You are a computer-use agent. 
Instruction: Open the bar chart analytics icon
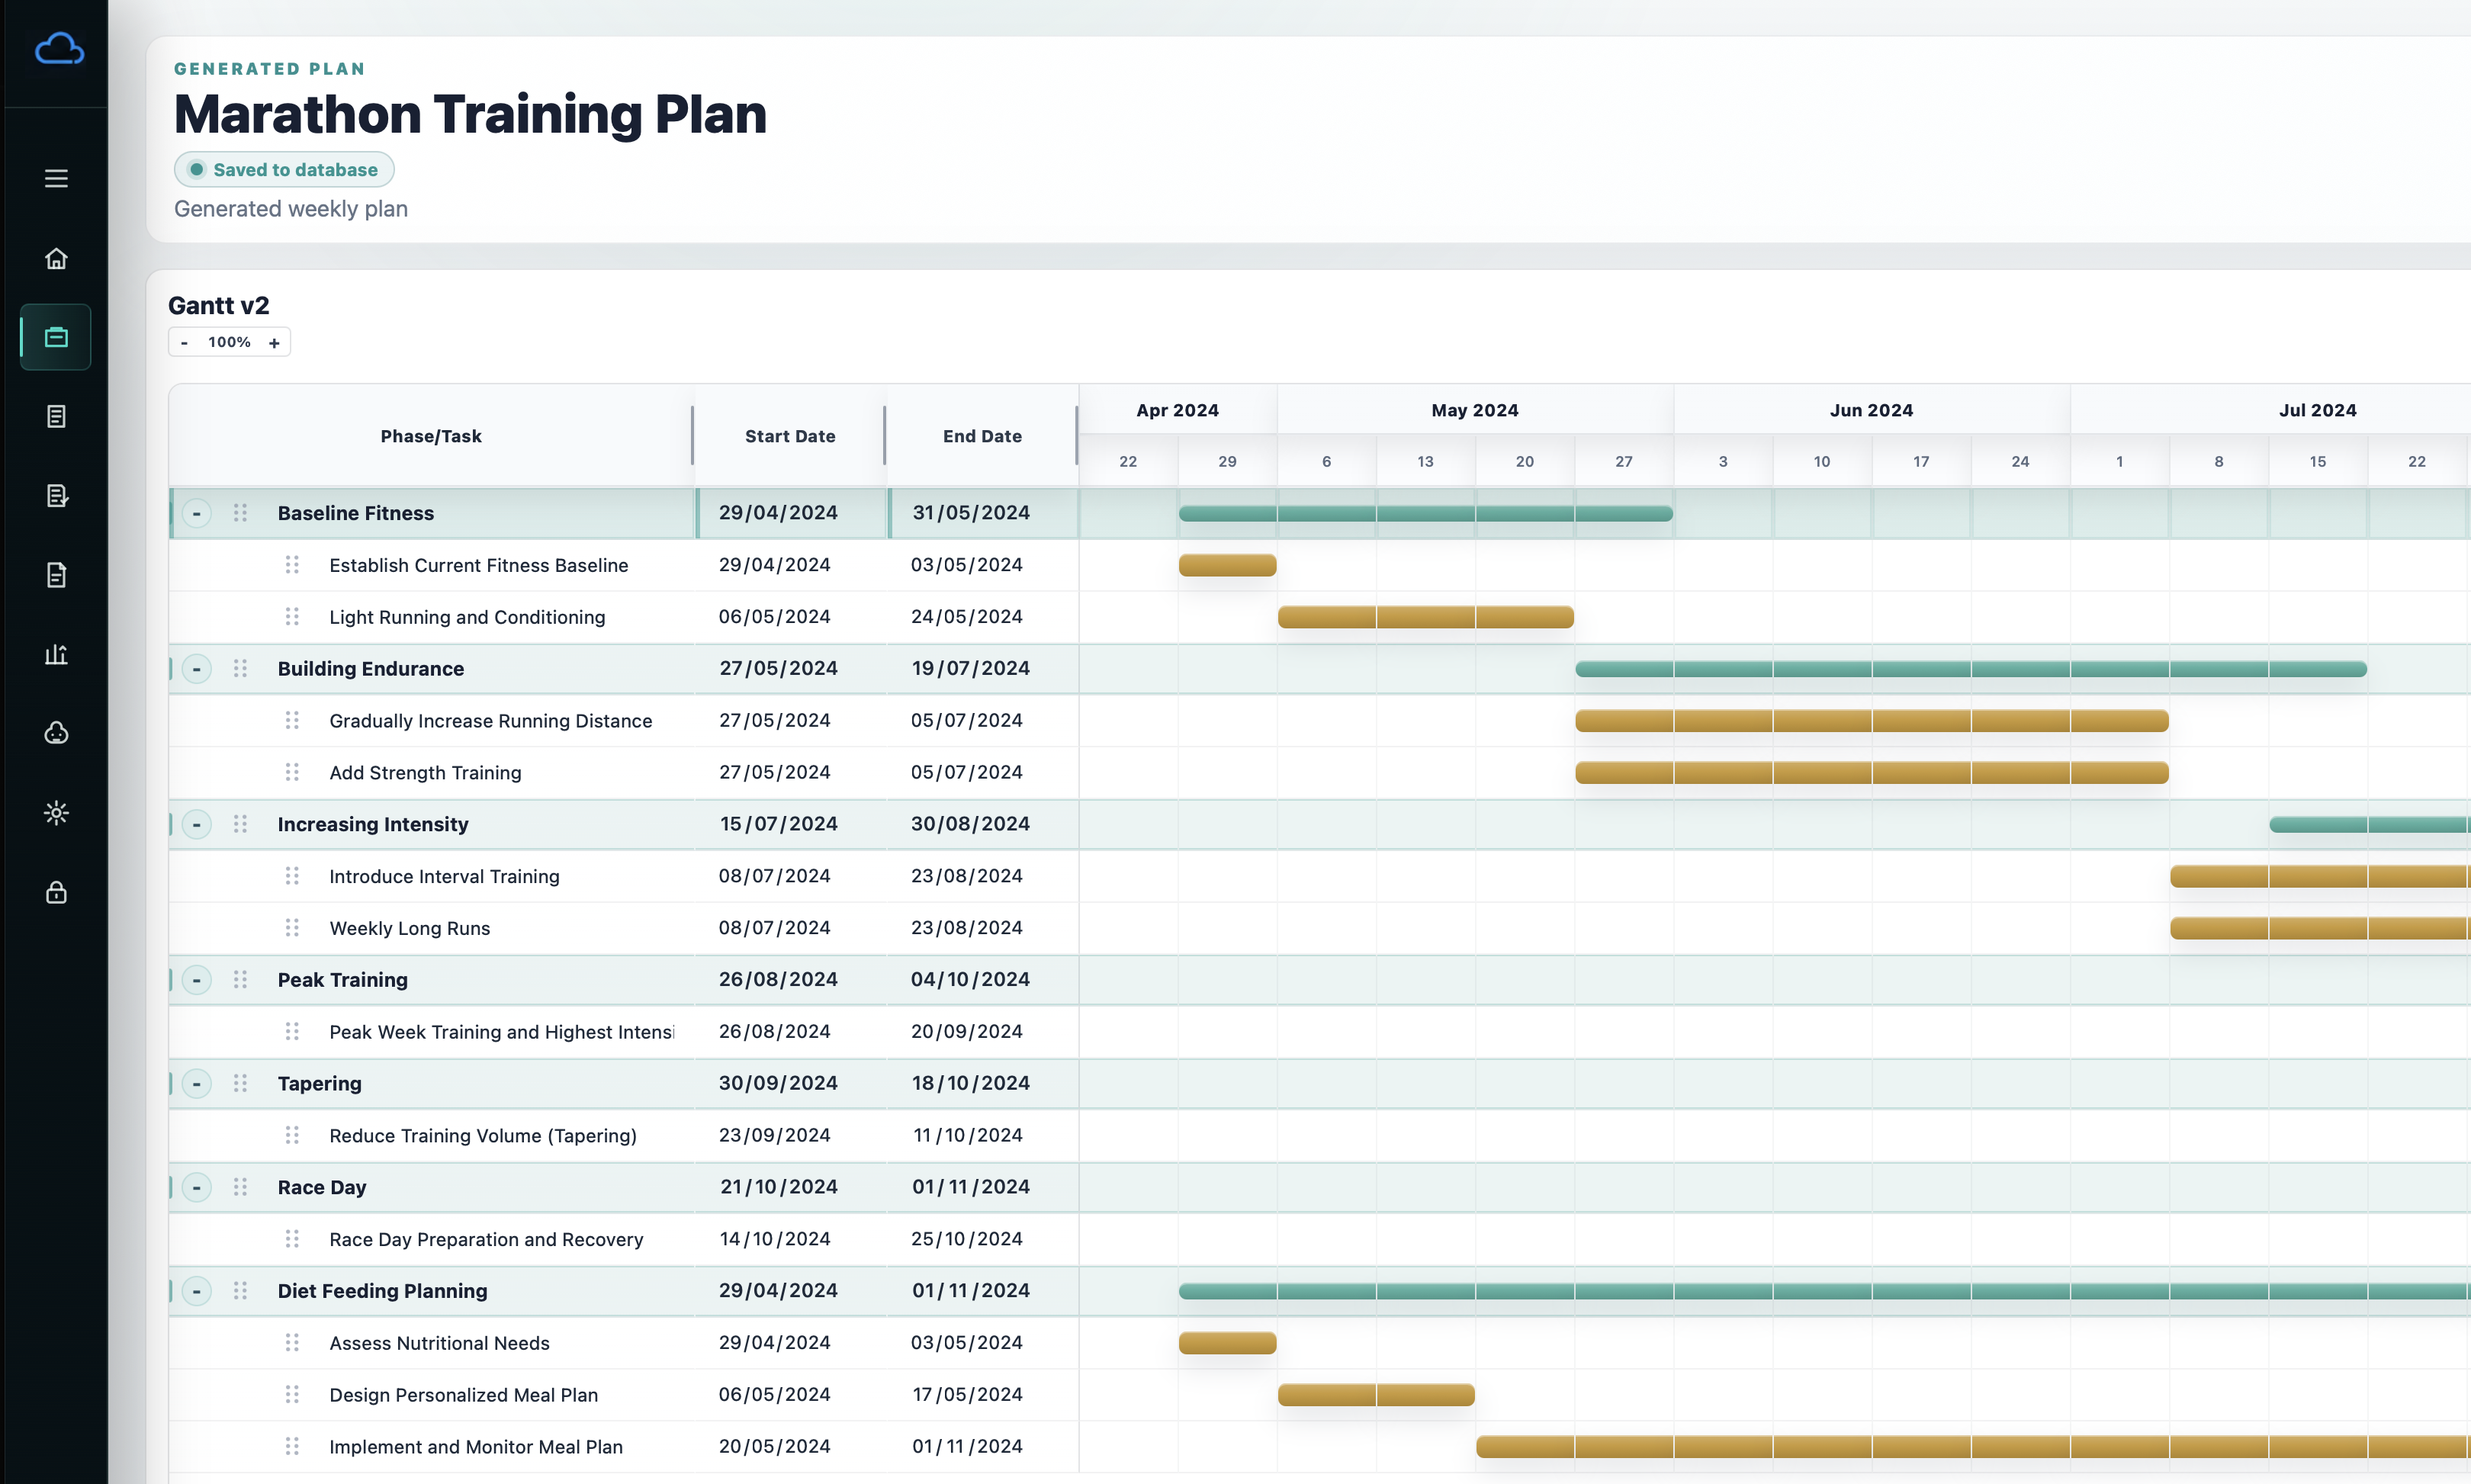point(56,654)
